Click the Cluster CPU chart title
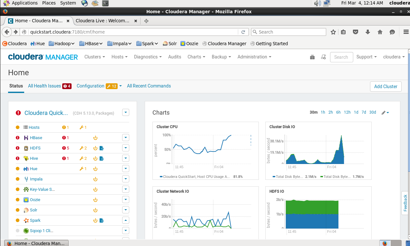The width and height of the screenshot is (410, 246). point(167,127)
